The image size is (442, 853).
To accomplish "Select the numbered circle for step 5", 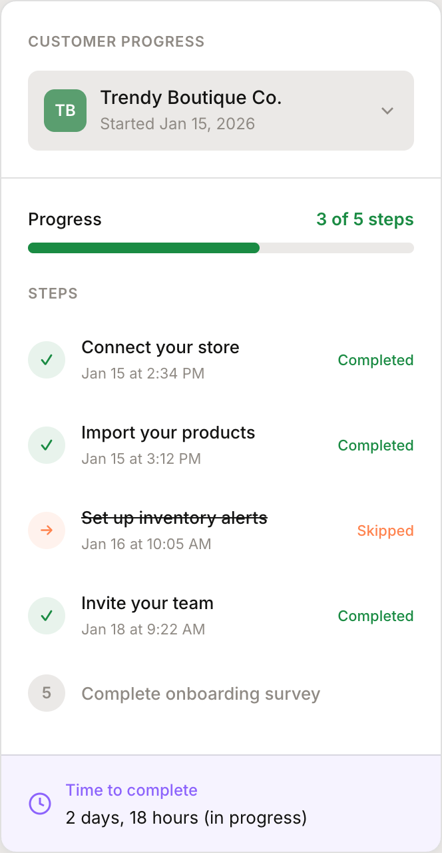I will (47, 693).
